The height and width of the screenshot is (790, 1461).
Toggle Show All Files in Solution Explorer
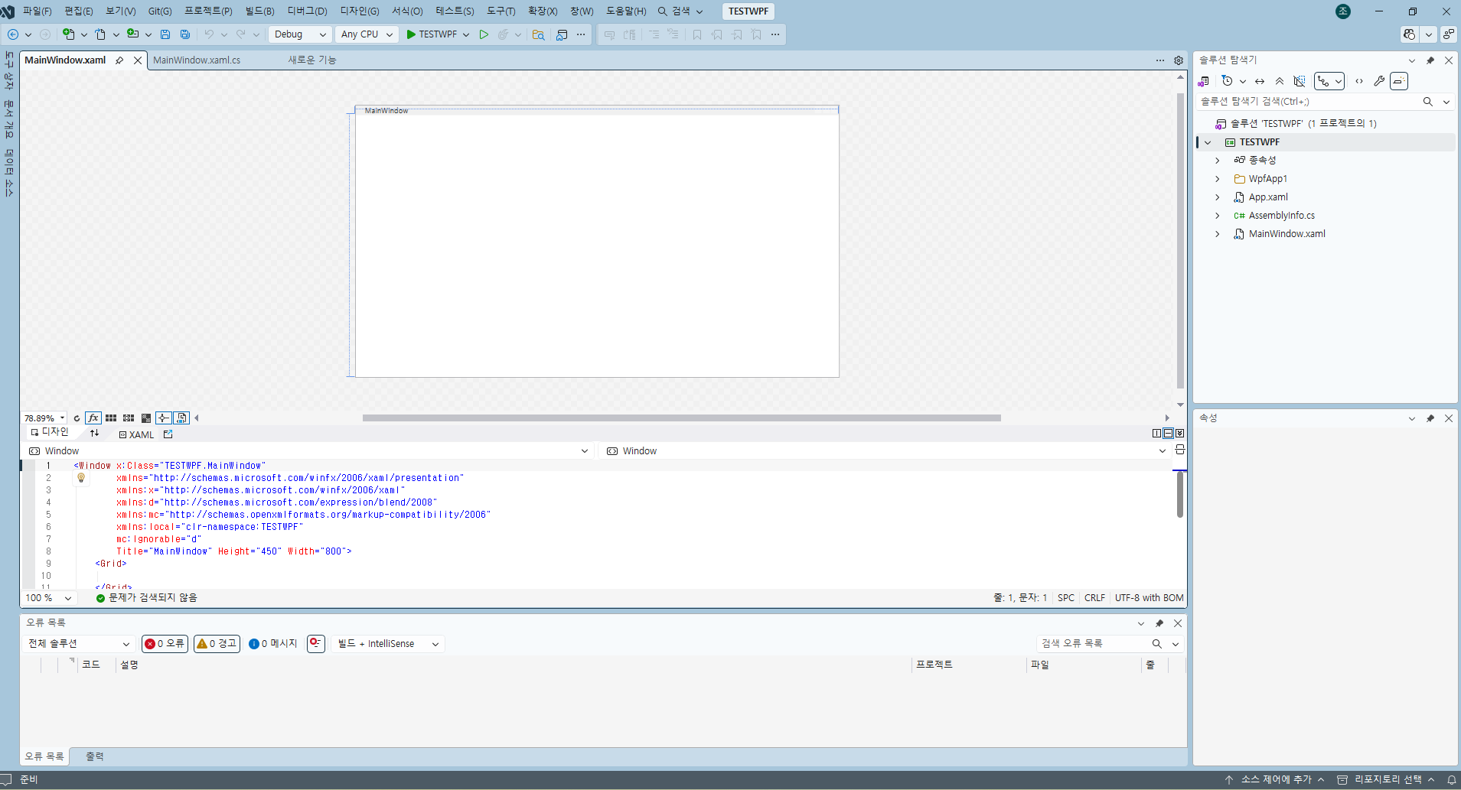[x=1300, y=81]
